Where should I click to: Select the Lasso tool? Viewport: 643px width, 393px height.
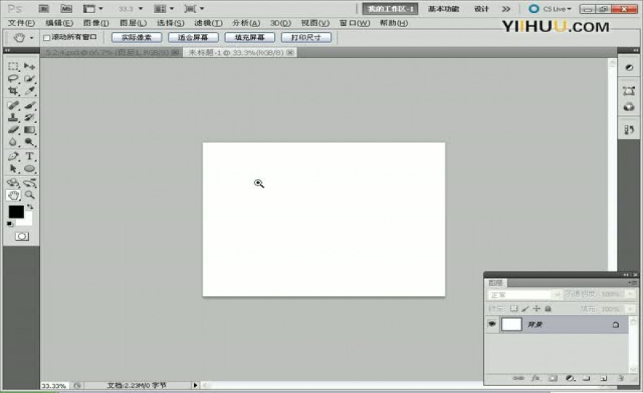click(13, 79)
